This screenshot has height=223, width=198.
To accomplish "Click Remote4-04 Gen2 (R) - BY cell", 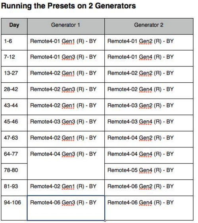I will click(x=149, y=139).
